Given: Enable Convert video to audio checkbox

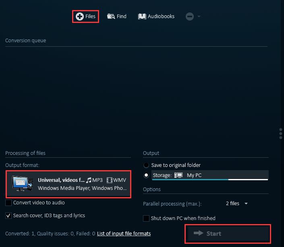Looking at the screenshot, I should point(8,203).
